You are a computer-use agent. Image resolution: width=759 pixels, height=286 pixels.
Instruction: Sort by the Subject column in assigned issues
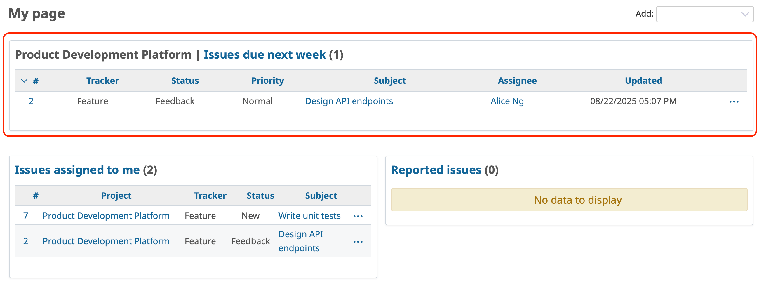[x=321, y=195]
